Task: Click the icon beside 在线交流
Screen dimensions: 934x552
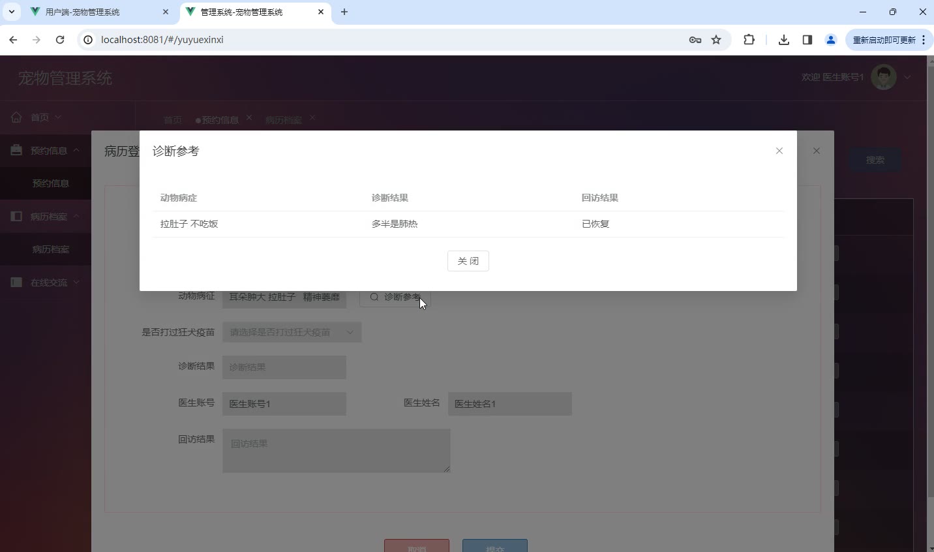Action: coord(16,283)
